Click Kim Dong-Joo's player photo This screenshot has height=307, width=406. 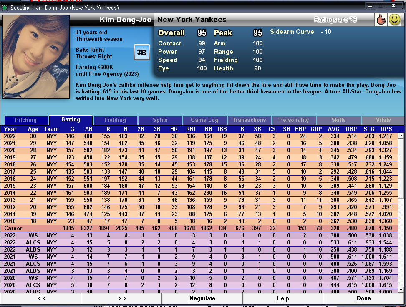(x=36, y=57)
